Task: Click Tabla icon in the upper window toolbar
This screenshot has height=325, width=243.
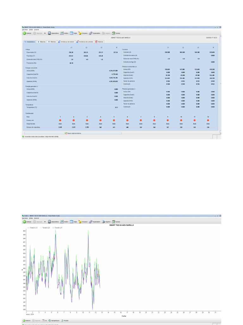Action: [x=72, y=33]
